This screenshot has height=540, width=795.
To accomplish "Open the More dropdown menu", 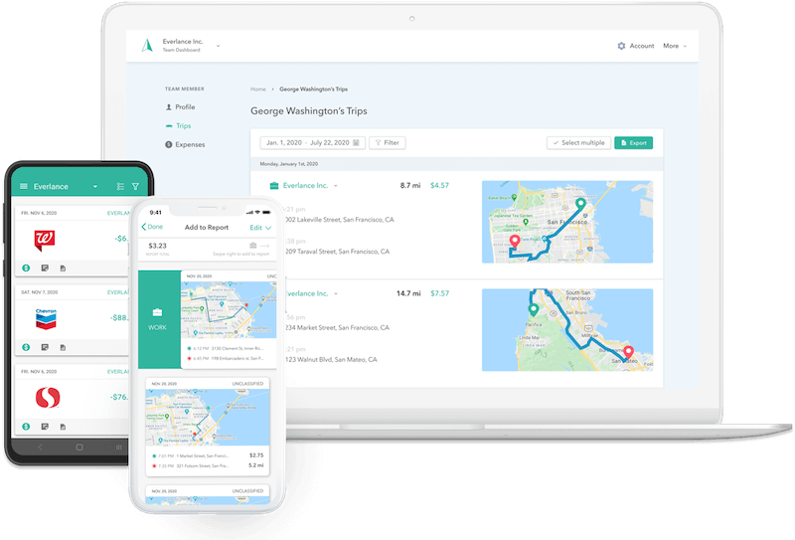I will (x=675, y=46).
